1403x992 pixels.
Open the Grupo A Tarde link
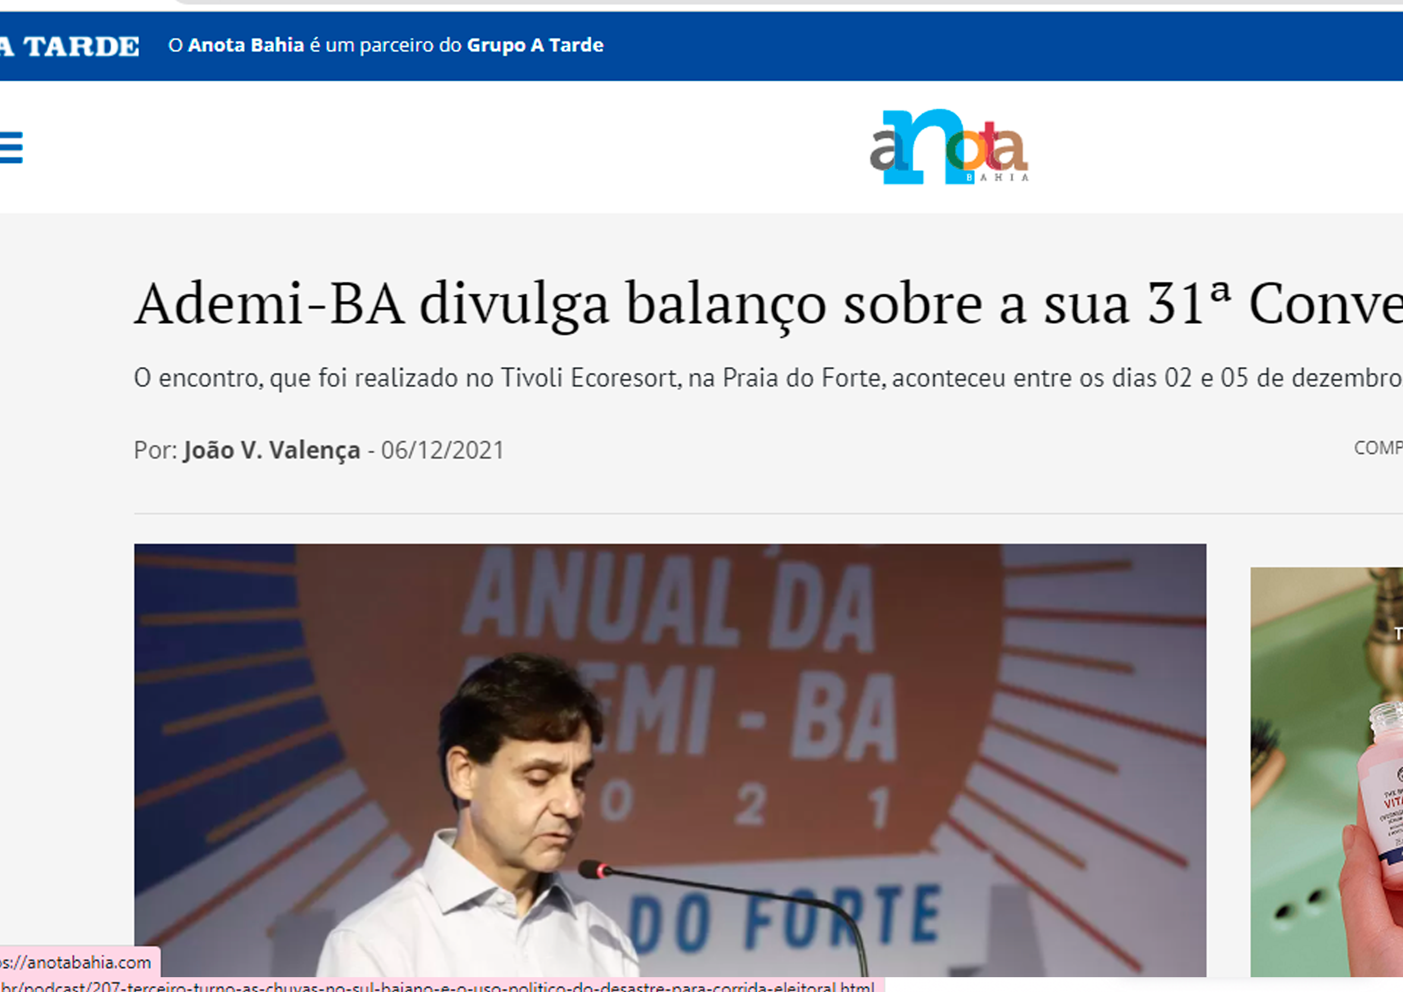[535, 45]
